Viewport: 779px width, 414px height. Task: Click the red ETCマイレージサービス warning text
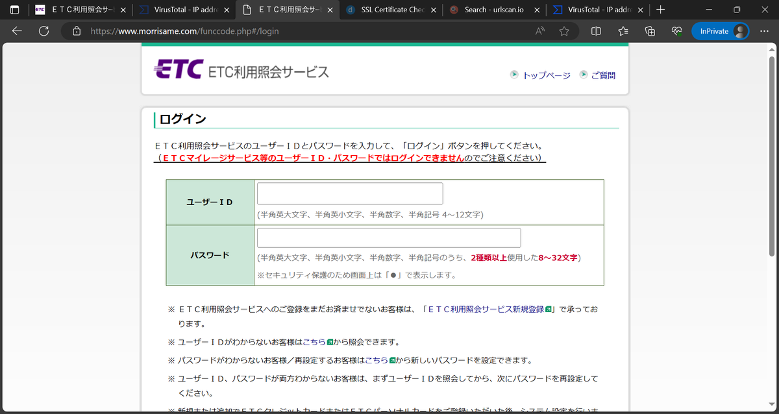click(314, 158)
